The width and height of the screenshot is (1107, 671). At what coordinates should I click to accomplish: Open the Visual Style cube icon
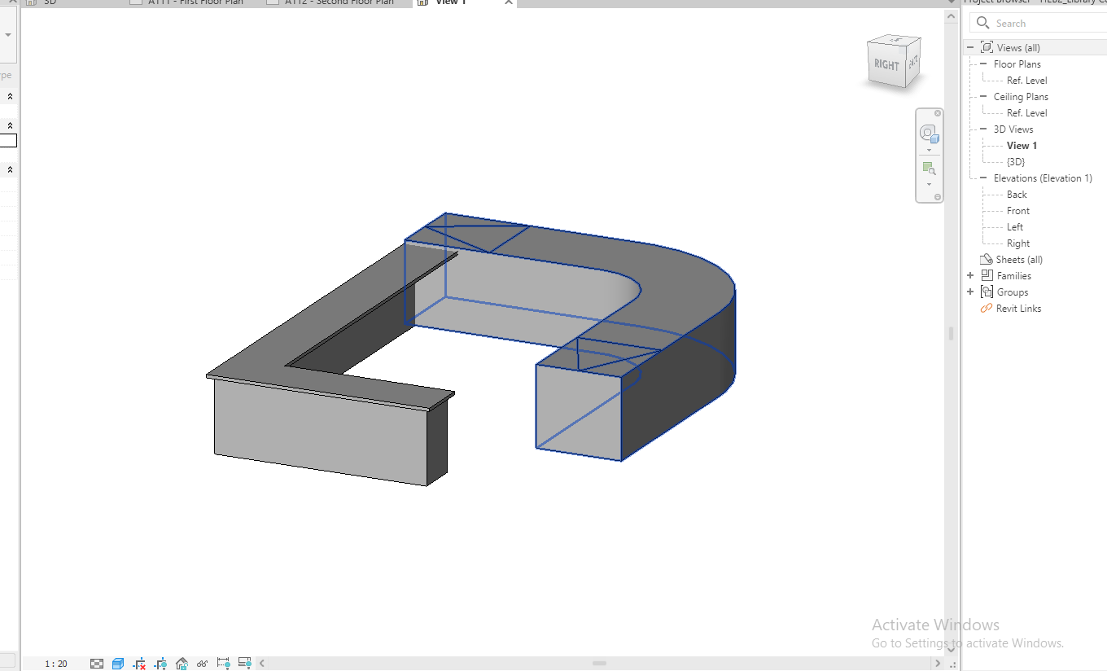point(118,664)
